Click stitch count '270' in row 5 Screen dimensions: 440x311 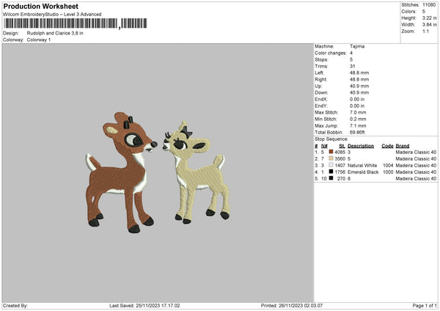coord(341,178)
